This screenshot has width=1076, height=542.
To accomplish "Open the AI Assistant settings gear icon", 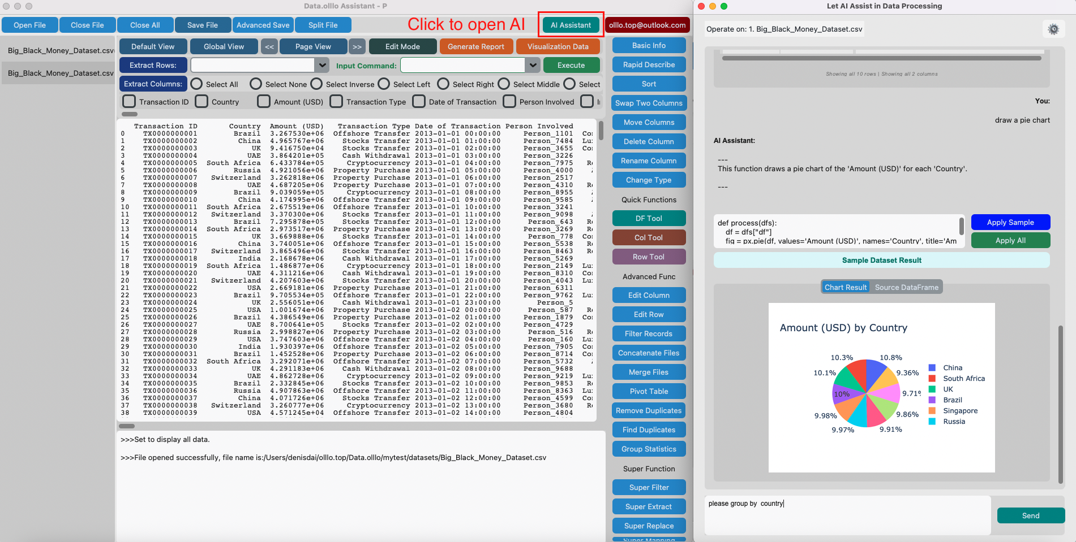I will point(1053,28).
